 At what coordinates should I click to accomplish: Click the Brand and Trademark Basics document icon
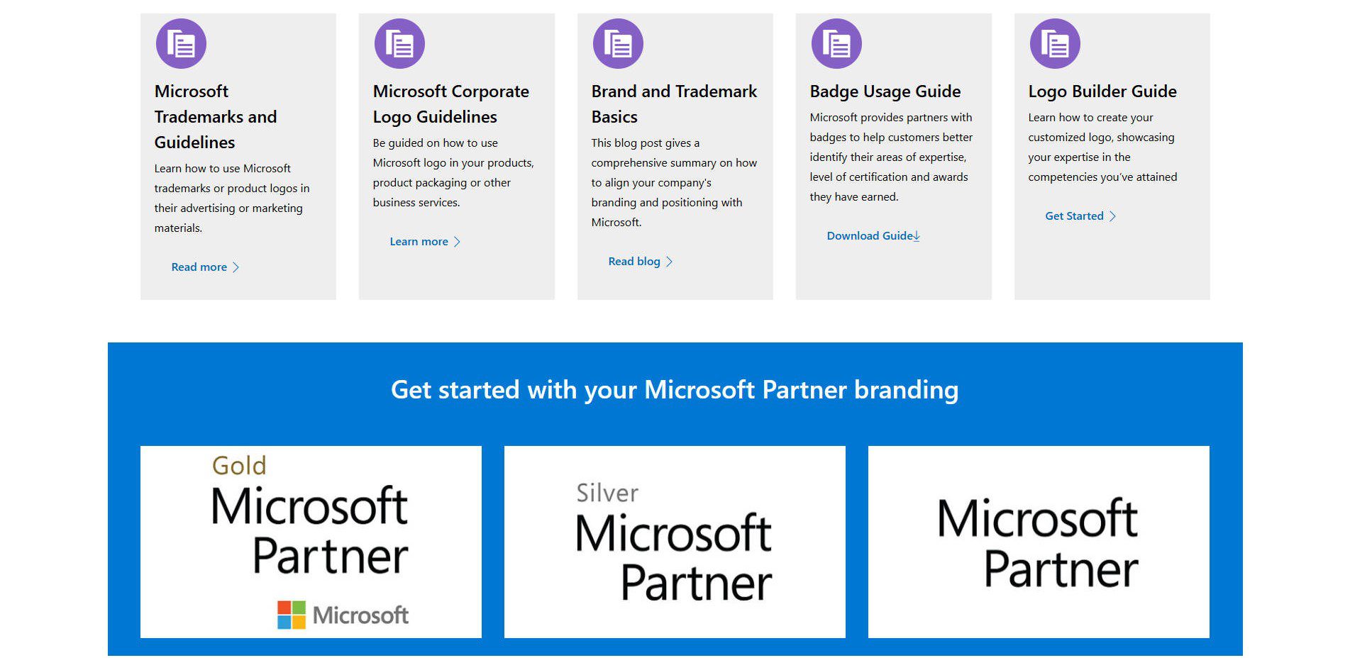click(x=618, y=44)
